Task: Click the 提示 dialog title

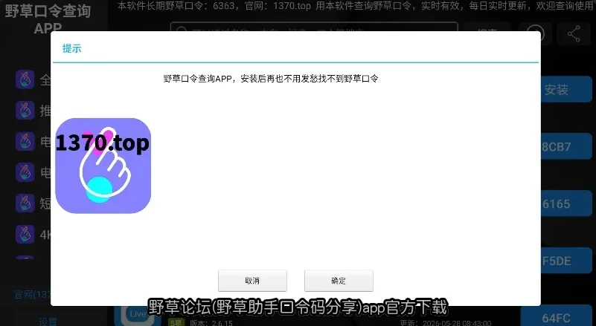Action: (72, 48)
